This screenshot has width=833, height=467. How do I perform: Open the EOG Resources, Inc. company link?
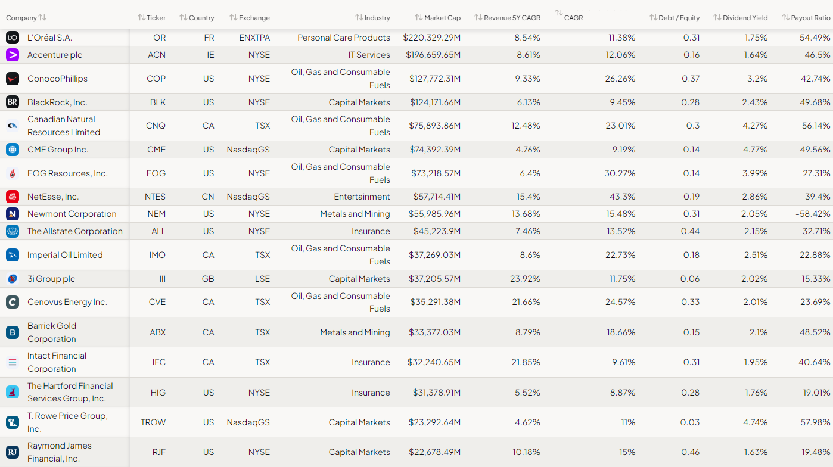67,173
